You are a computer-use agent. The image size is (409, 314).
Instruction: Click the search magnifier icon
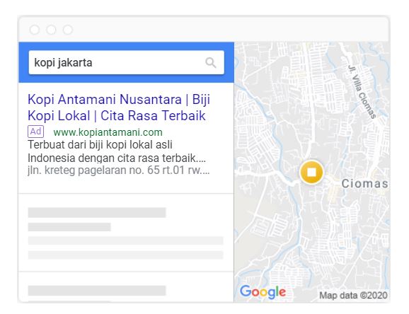click(x=210, y=63)
